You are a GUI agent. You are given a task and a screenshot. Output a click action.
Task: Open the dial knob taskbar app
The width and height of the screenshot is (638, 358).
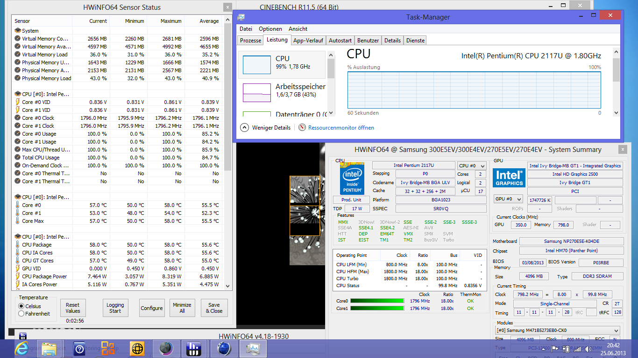point(166,348)
